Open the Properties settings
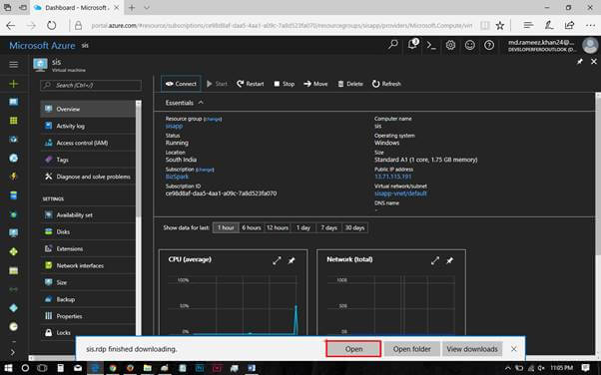 click(88, 316)
